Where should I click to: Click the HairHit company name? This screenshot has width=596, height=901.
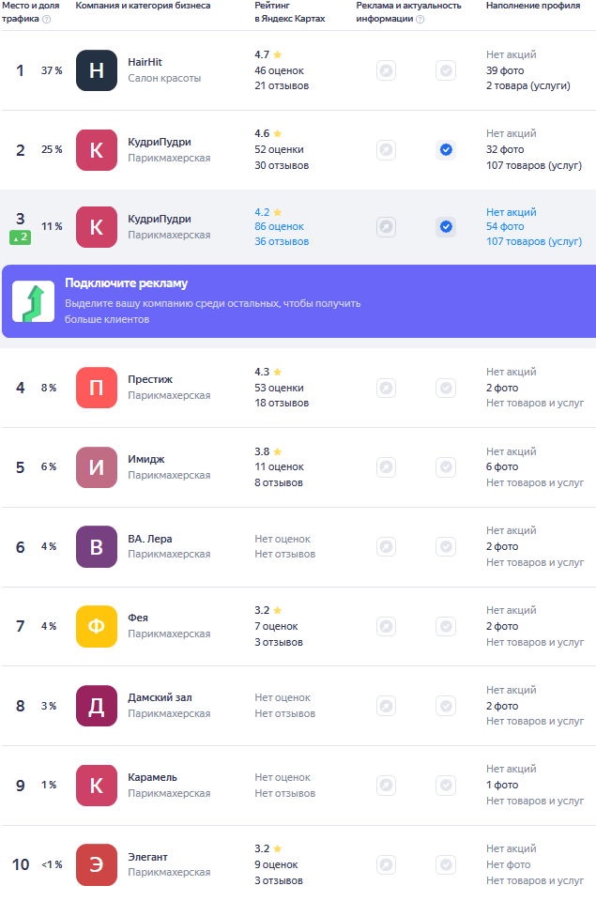click(145, 62)
